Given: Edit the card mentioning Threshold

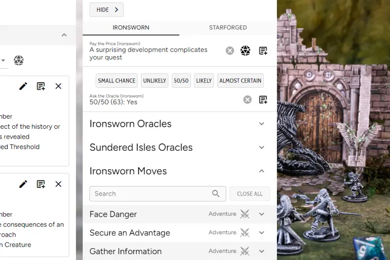Looking at the screenshot, I should 23,86.
